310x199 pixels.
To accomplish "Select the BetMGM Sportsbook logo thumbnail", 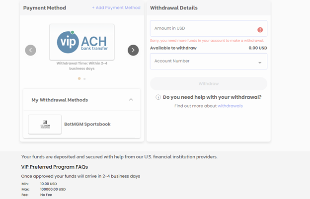I will (x=45, y=125).
